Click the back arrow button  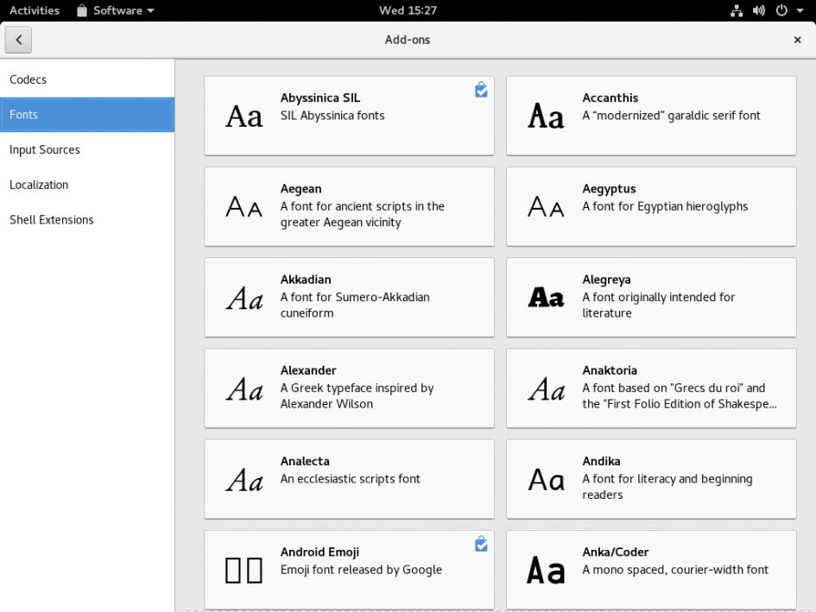18,40
